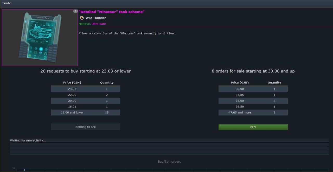Select sale order price 30.00
The width and height of the screenshot is (333, 172).
click(240, 89)
